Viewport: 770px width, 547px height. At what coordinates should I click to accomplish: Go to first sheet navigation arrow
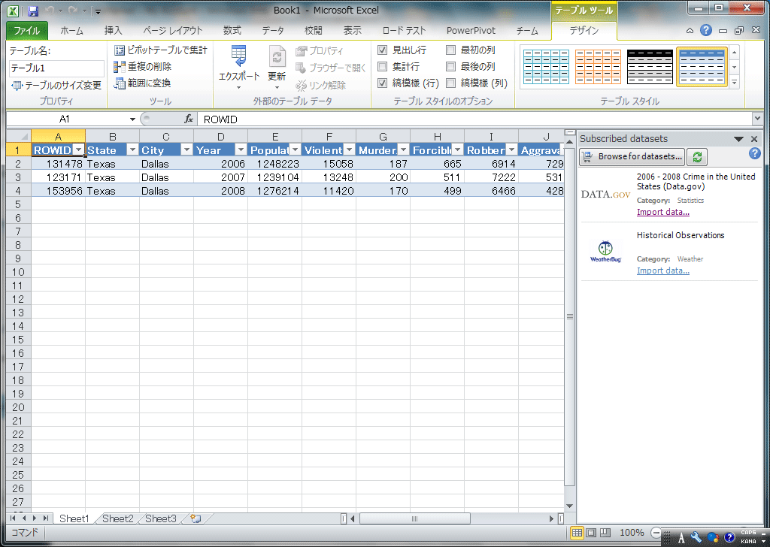13,518
